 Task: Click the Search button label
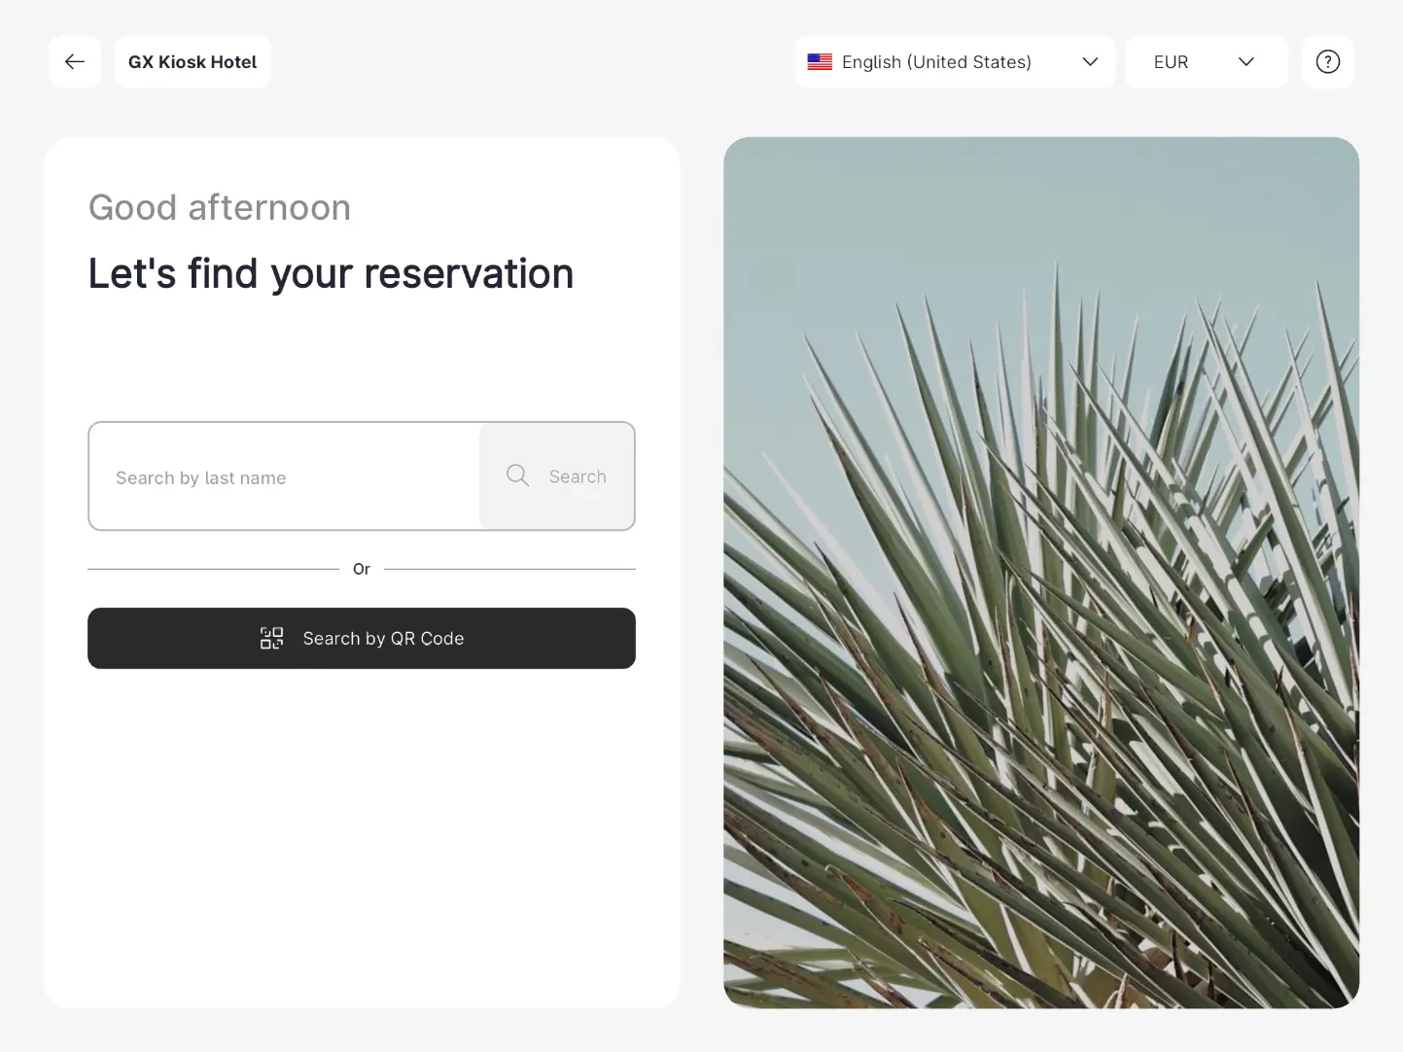coord(578,476)
